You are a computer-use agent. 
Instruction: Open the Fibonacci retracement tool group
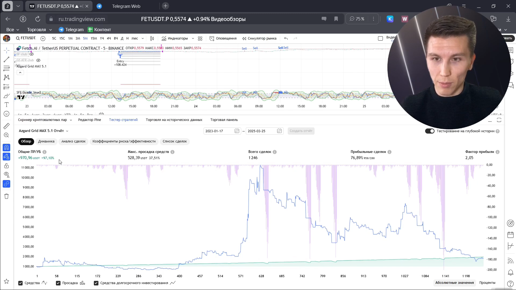tap(6, 69)
